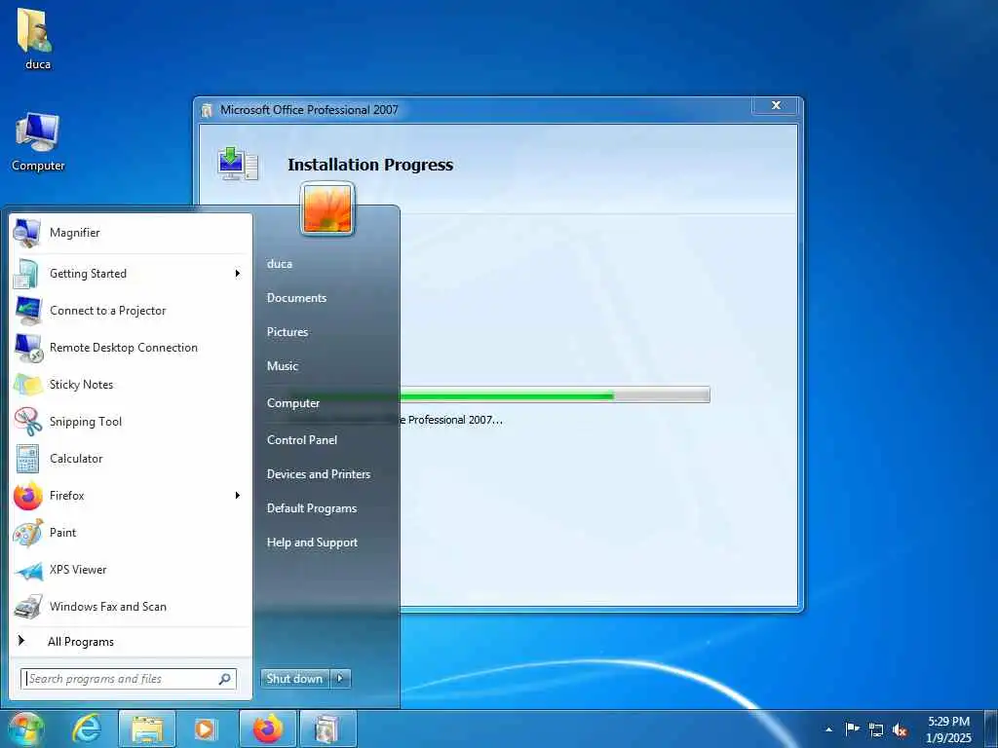Click the Firefox icon in Start menu
The height and width of the screenshot is (748, 998).
pyautogui.click(x=28, y=496)
